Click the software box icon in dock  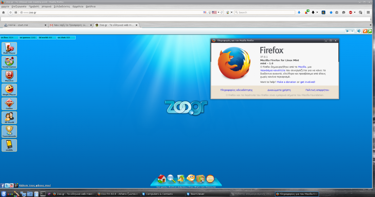pyautogui.click(x=200, y=179)
